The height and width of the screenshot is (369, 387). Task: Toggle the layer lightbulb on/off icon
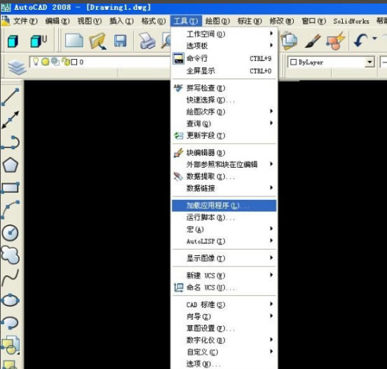click(x=36, y=62)
